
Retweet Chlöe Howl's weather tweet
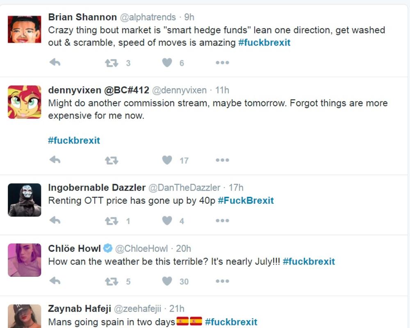[112, 281]
